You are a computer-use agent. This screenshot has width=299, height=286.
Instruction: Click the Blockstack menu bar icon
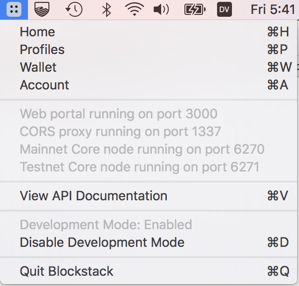(x=14, y=9)
